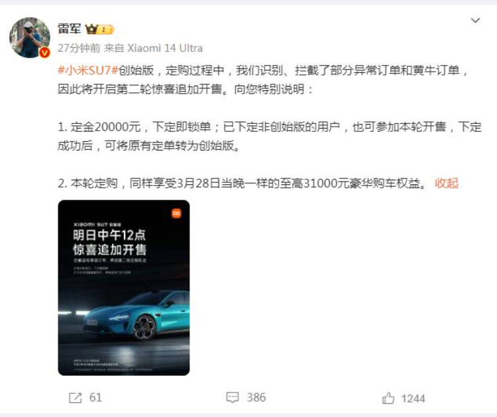The width and height of the screenshot is (497, 417).
Task: Click the 27分钟前 post timestamp
Action: coord(79,48)
